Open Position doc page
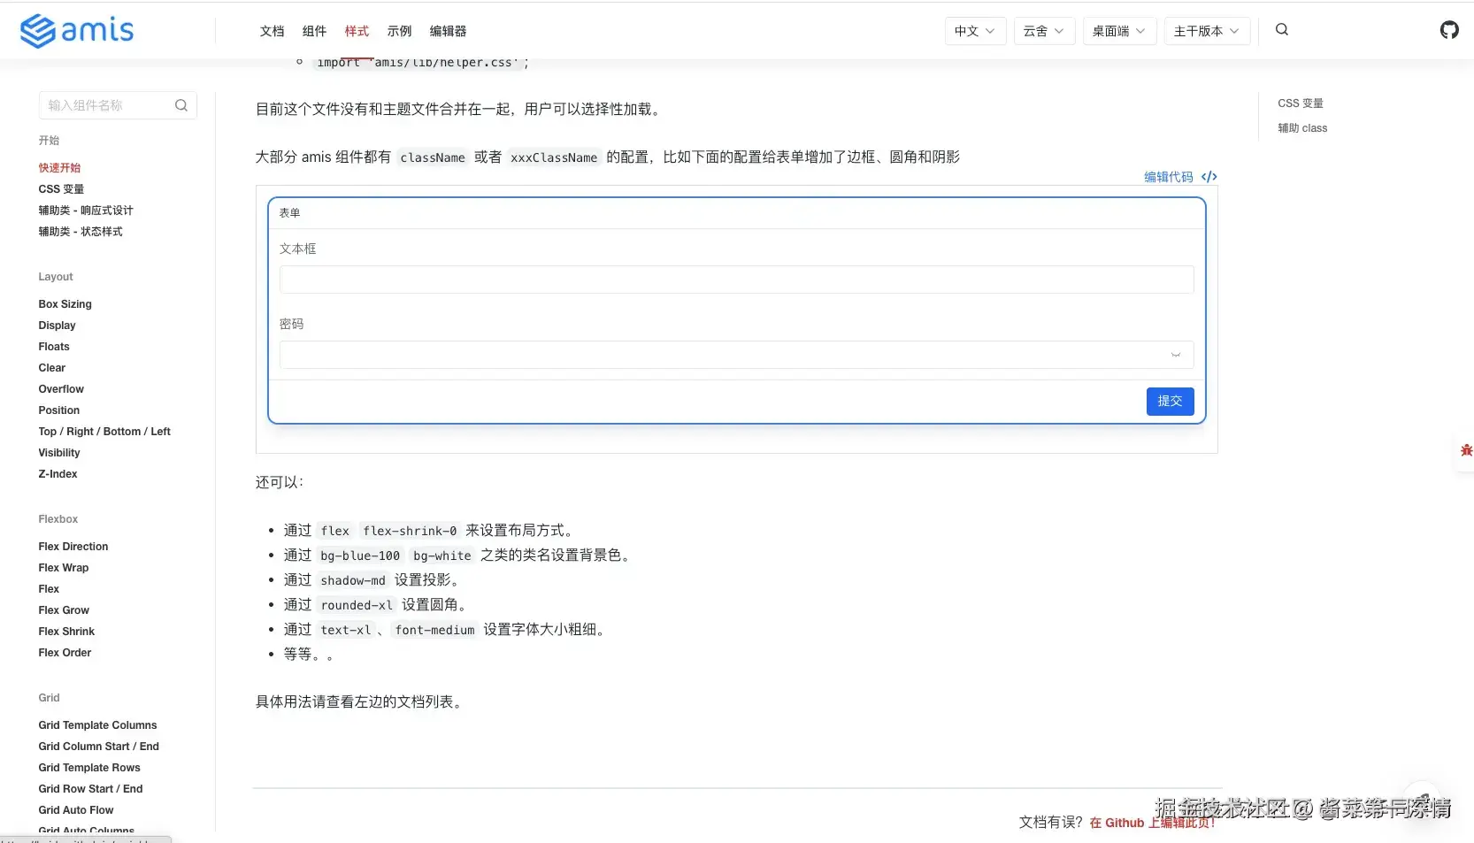This screenshot has width=1474, height=843. tap(58, 410)
